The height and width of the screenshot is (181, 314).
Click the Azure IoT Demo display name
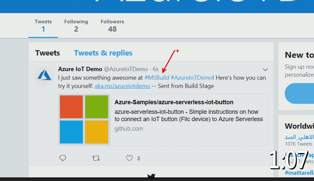tap(80, 69)
